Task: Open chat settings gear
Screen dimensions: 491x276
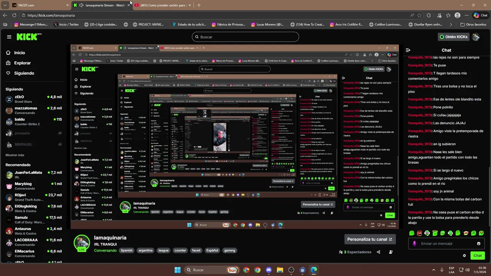Action: point(465,256)
